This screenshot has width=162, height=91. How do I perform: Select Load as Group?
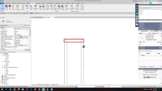pos(77,7)
